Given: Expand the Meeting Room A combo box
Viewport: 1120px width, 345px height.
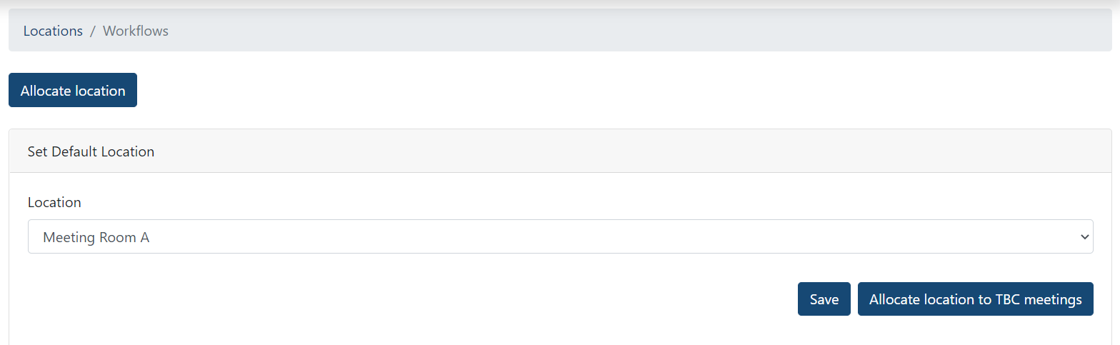Looking at the screenshot, I should [x=560, y=236].
